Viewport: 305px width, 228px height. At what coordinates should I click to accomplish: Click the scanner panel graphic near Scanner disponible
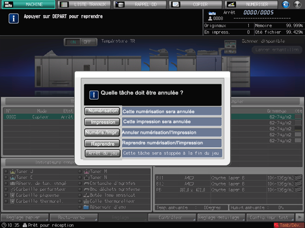click(230, 47)
